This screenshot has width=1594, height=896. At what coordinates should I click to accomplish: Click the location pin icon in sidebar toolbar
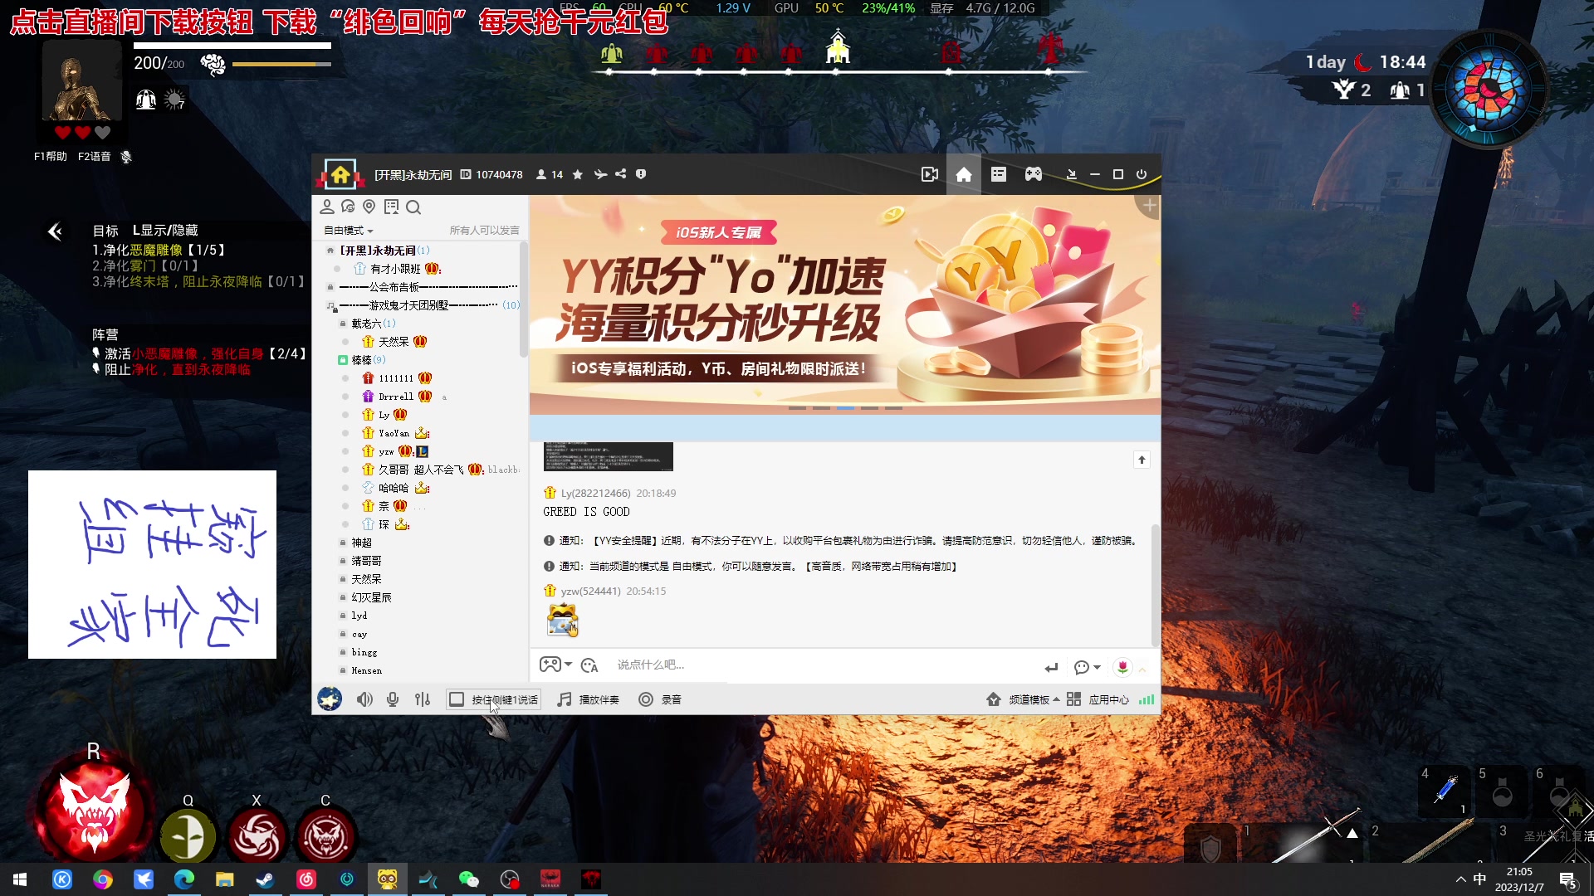369,207
